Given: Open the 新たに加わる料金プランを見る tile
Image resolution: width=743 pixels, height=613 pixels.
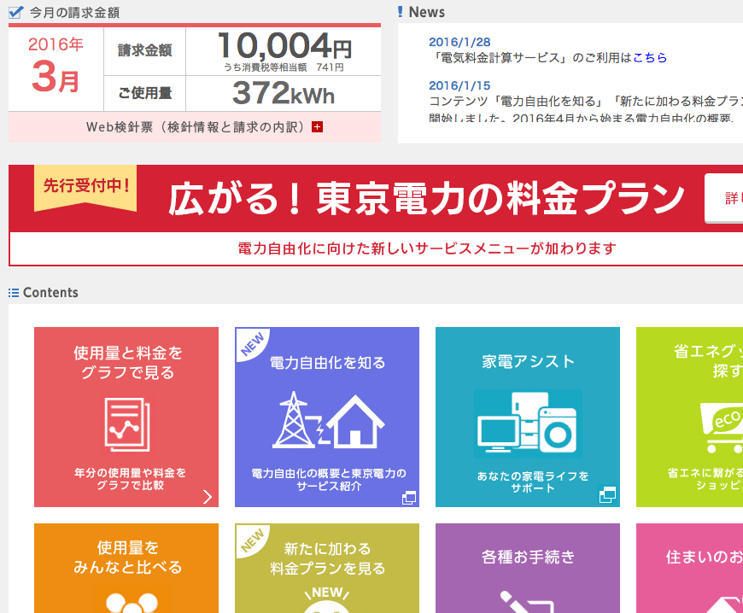Looking at the screenshot, I should (327, 568).
